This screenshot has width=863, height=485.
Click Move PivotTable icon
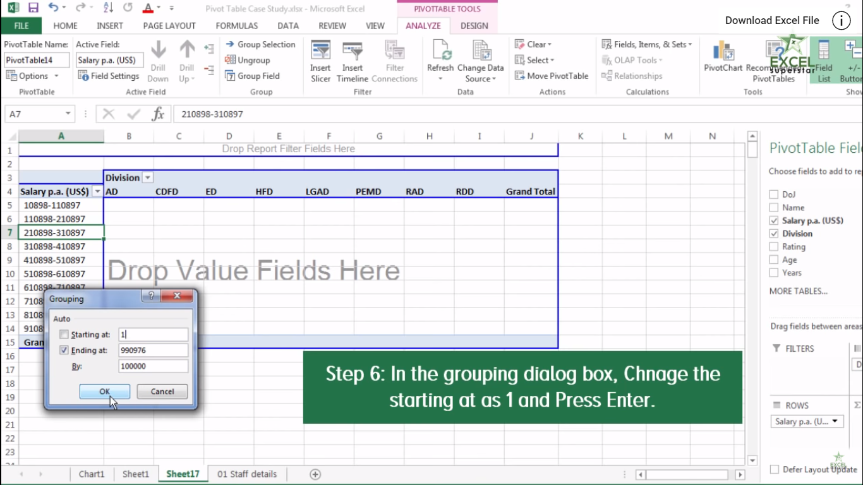click(519, 76)
